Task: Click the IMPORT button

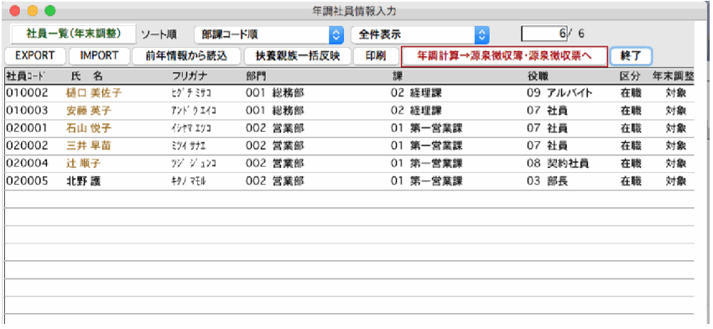Action: coord(99,56)
